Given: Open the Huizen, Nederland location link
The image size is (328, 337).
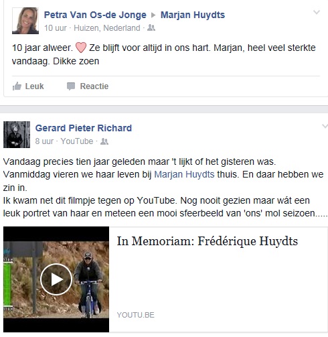Looking at the screenshot, I should pyautogui.click(x=107, y=28).
